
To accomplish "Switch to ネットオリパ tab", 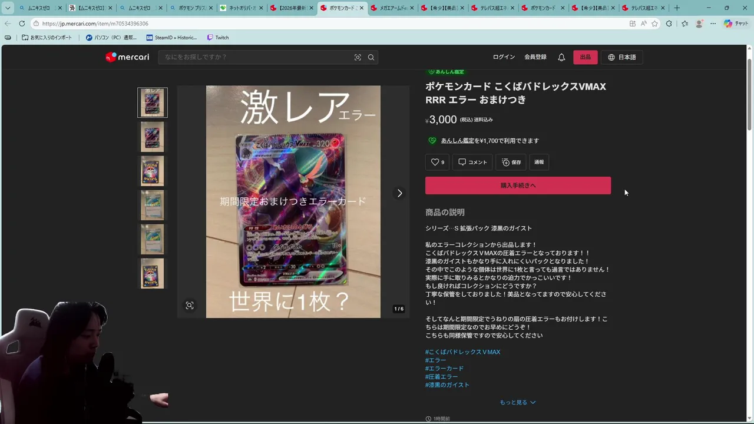I will (242, 8).
